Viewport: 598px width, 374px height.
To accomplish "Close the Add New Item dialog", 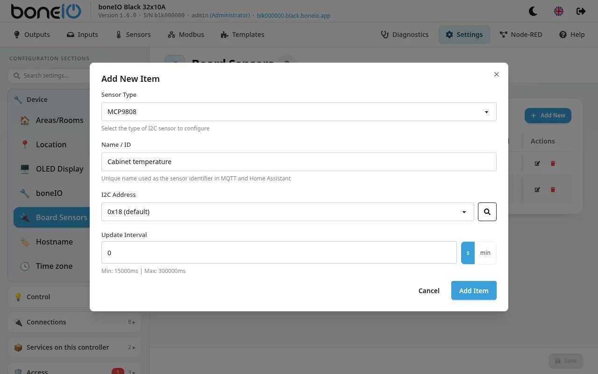I will click(497, 74).
